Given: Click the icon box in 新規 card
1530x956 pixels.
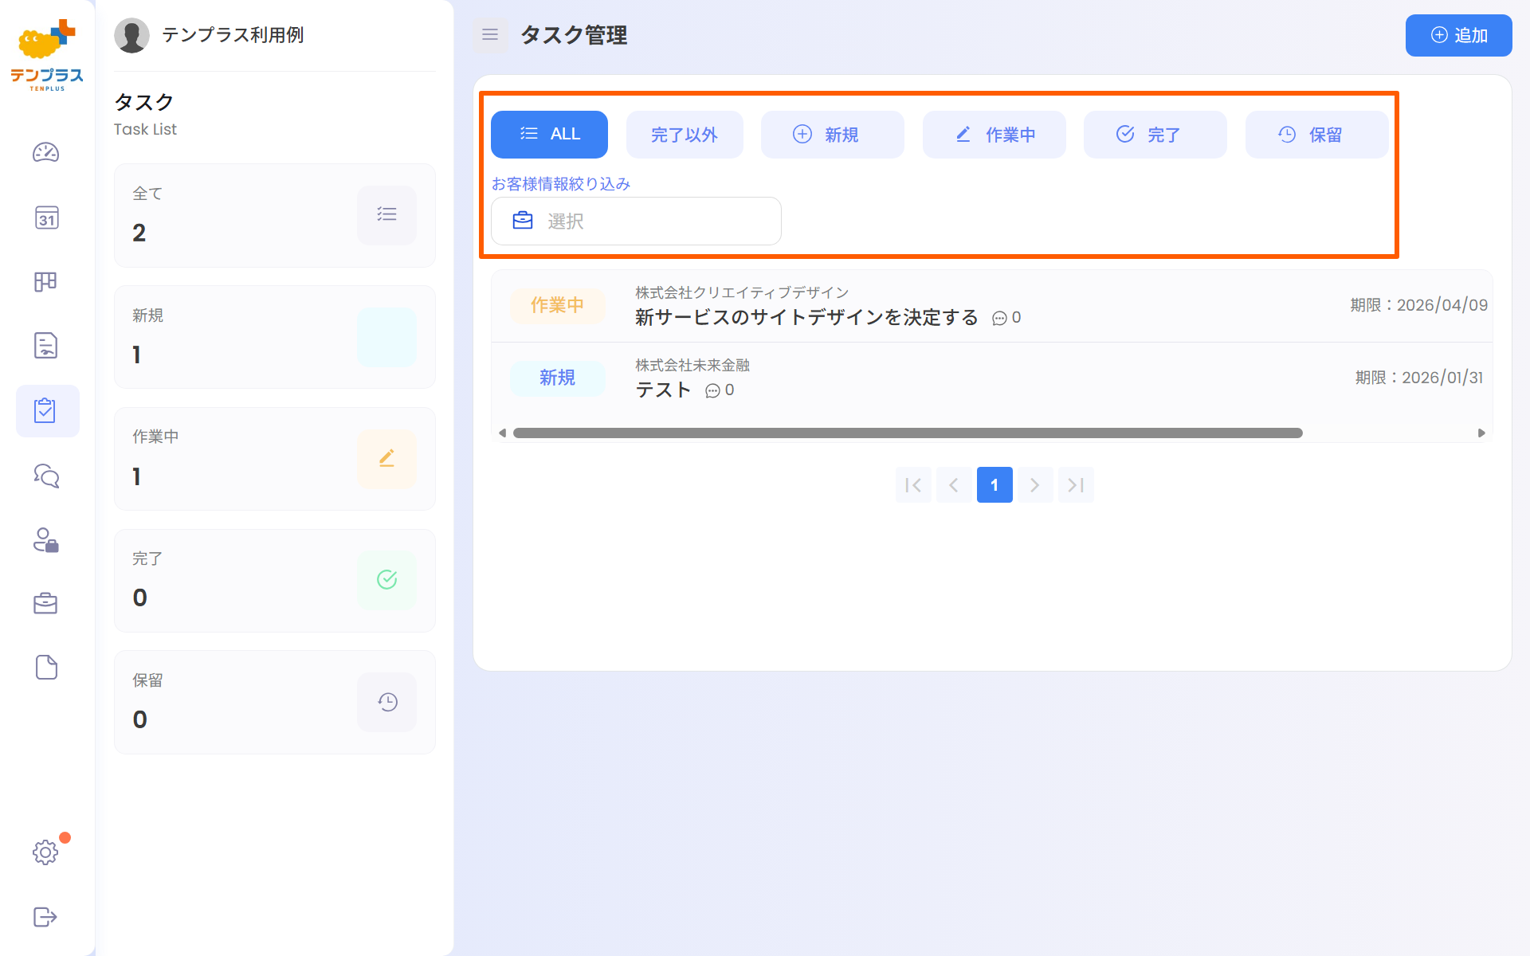Looking at the screenshot, I should point(386,336).
